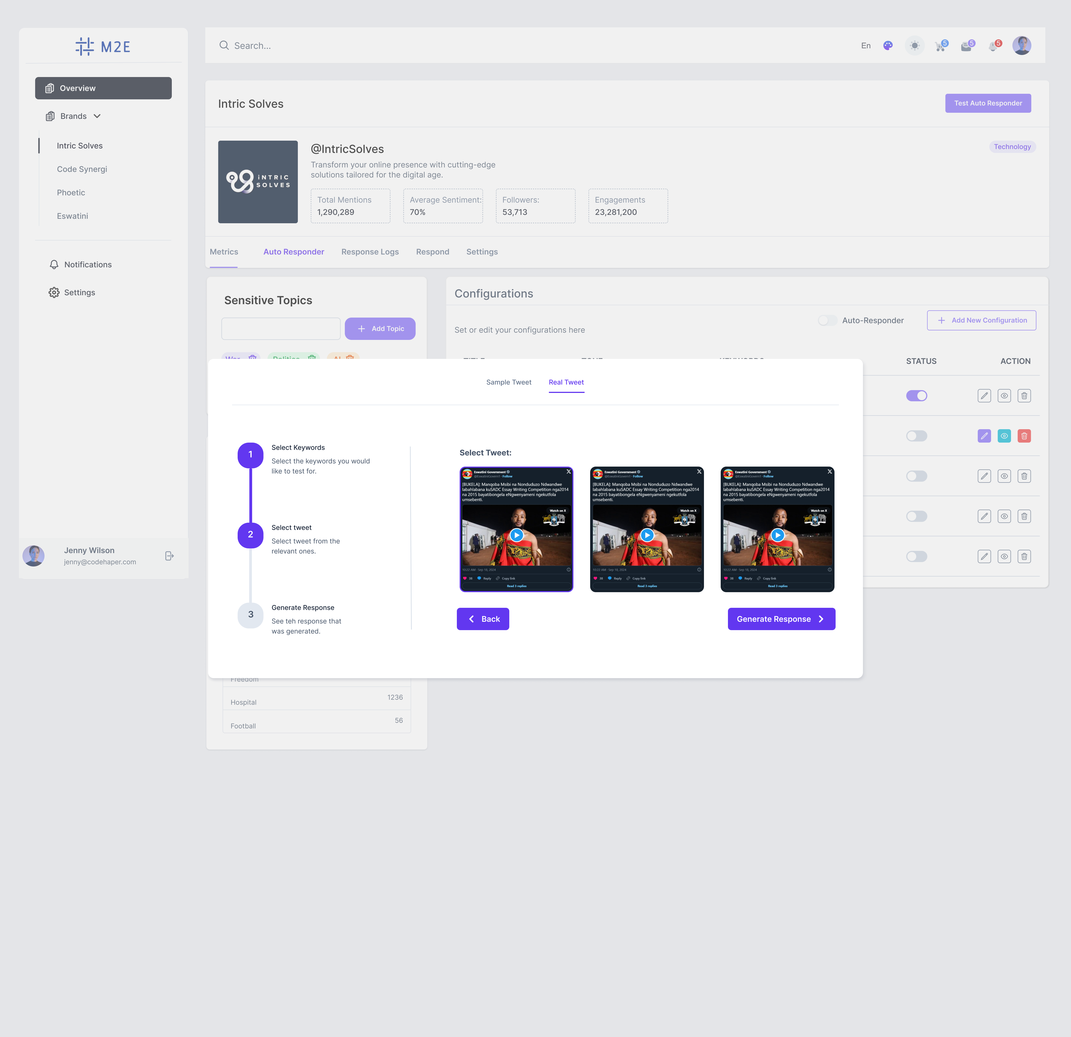Viewport: 1071px width, 1037px height.
Task: Enable the second configuration status toggle
Action: point(916,436)
